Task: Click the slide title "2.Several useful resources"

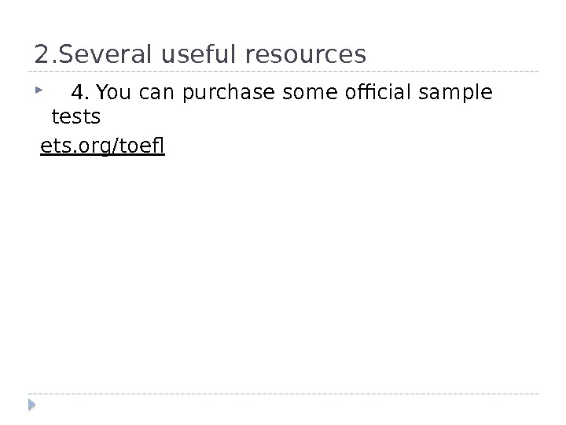Action: (x=200, y=54)
